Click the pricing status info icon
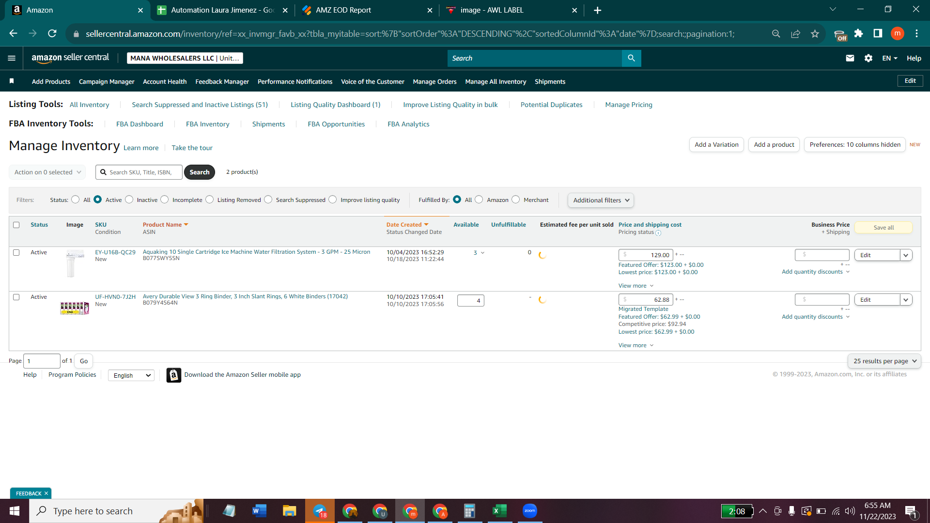 click(x=658, y=233)
